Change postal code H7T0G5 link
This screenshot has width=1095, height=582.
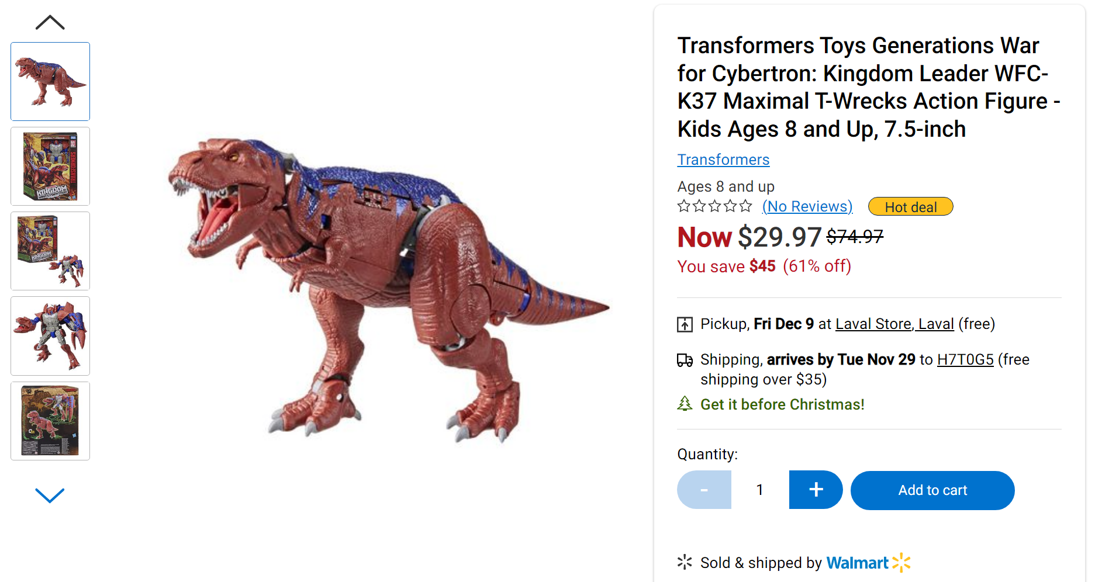[965, 359]
